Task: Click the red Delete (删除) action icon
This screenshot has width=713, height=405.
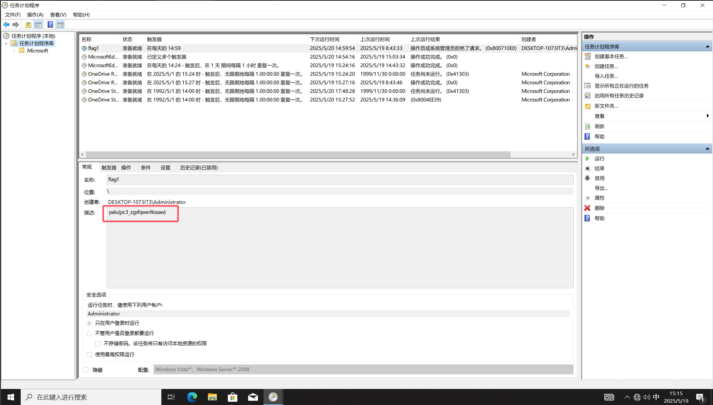Action: pyautogui.click(x=587, y=208)
